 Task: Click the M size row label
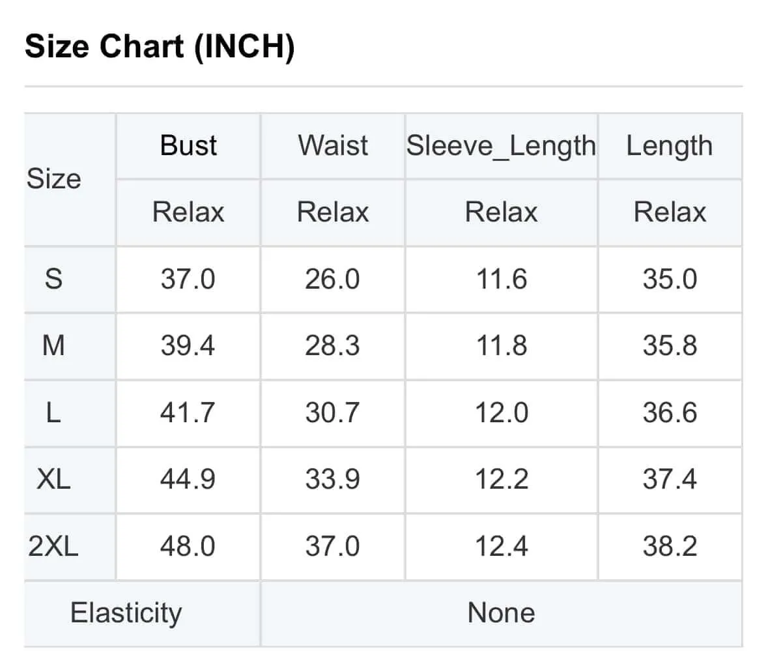(53, 345)
